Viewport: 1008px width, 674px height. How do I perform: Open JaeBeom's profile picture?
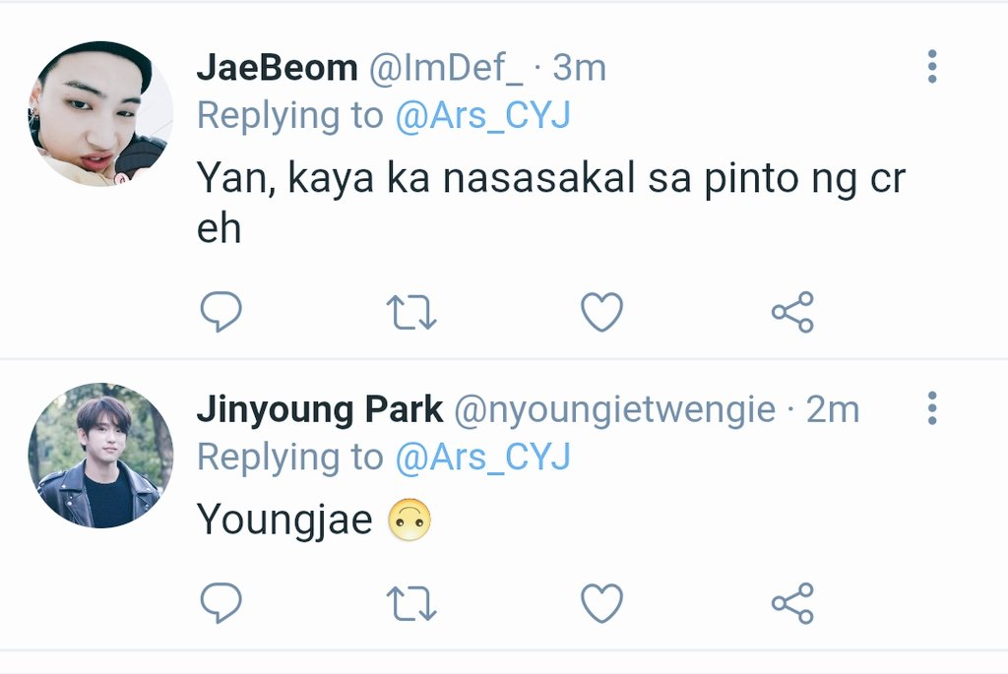point(100,114)
